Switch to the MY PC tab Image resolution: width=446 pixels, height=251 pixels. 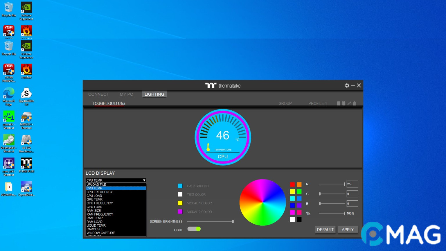click(126, 94)
